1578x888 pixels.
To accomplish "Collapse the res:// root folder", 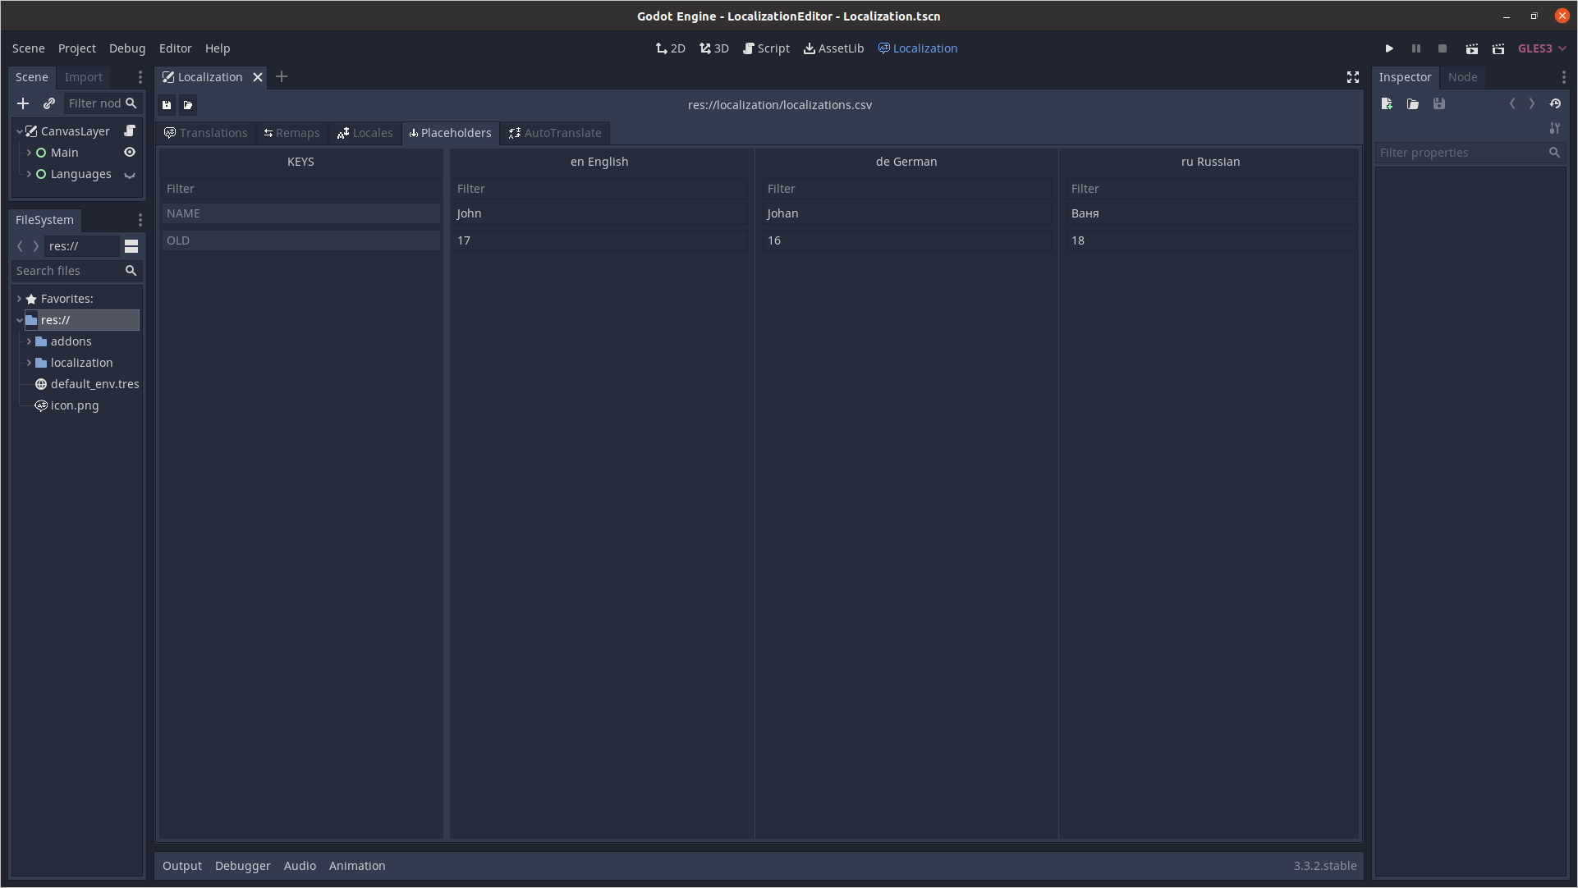I will coord(20,320).
